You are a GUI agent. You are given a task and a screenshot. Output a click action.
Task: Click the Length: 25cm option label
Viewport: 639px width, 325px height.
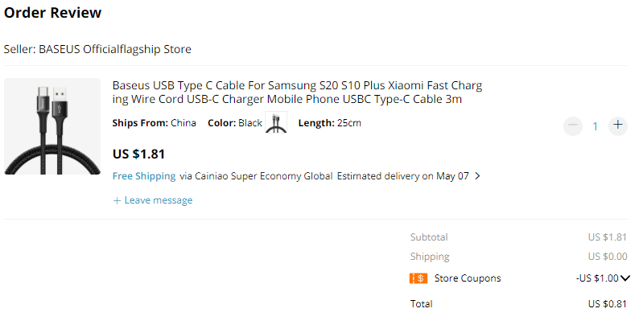330,123
